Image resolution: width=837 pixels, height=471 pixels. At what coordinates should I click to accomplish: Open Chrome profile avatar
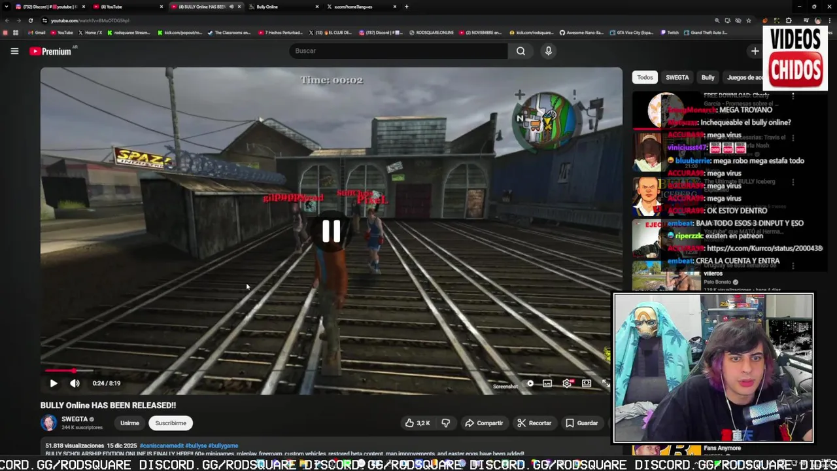(817, 20)
